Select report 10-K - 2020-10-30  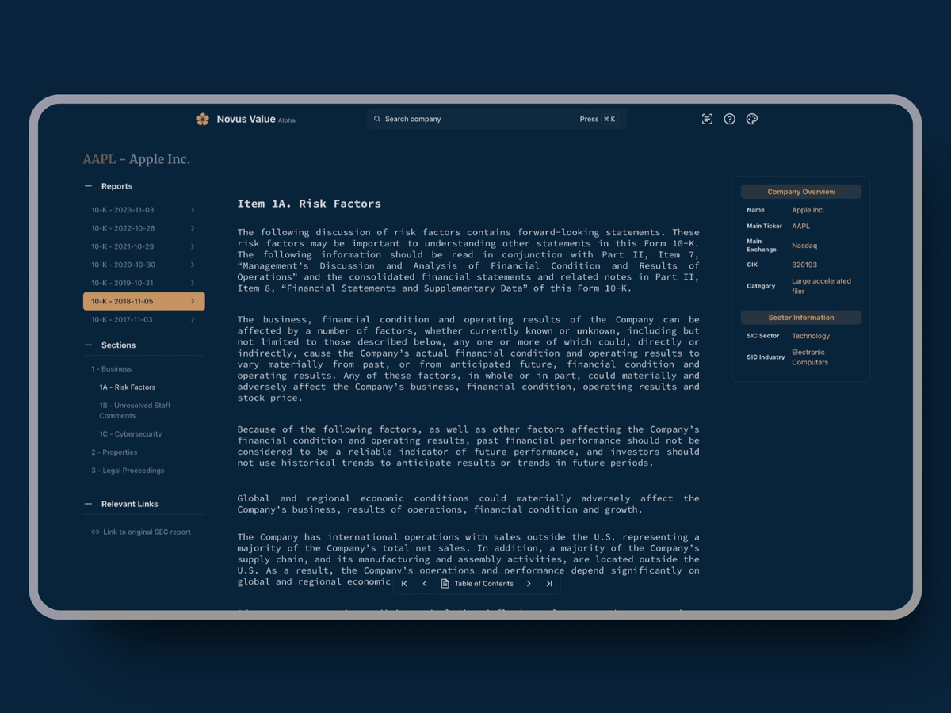tap(143, 265)
